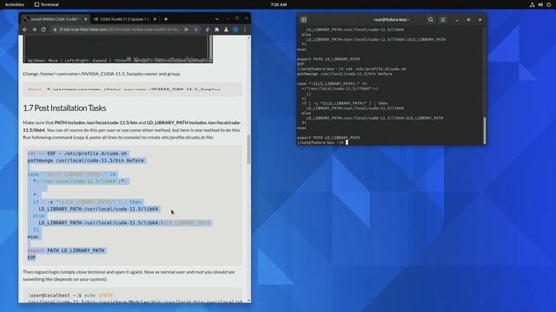Click the network icon in top bar
The width and height of the screenshot is (556, 312).
[x=532, y=4]
